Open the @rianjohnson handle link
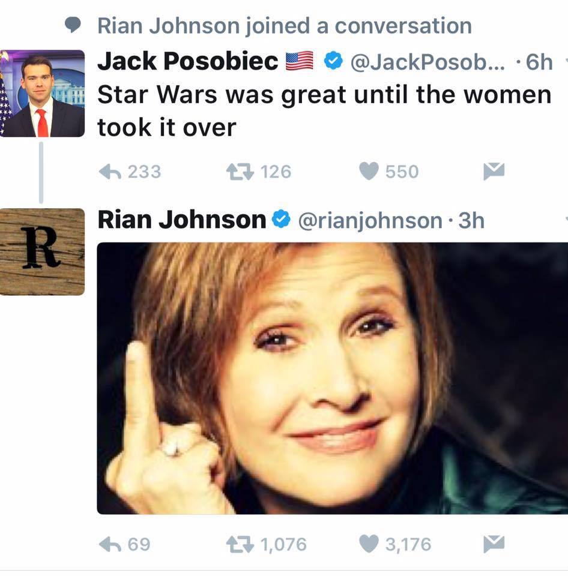This screenshot has height=576, width=568. (x=370, y=221)
